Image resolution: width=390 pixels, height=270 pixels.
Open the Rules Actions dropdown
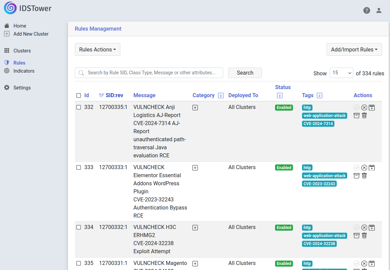tap(97, 49)
